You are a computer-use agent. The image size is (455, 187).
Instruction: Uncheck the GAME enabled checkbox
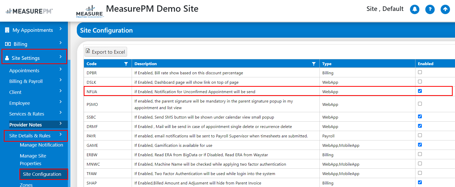pyautogui.click(x=420, y=145)
